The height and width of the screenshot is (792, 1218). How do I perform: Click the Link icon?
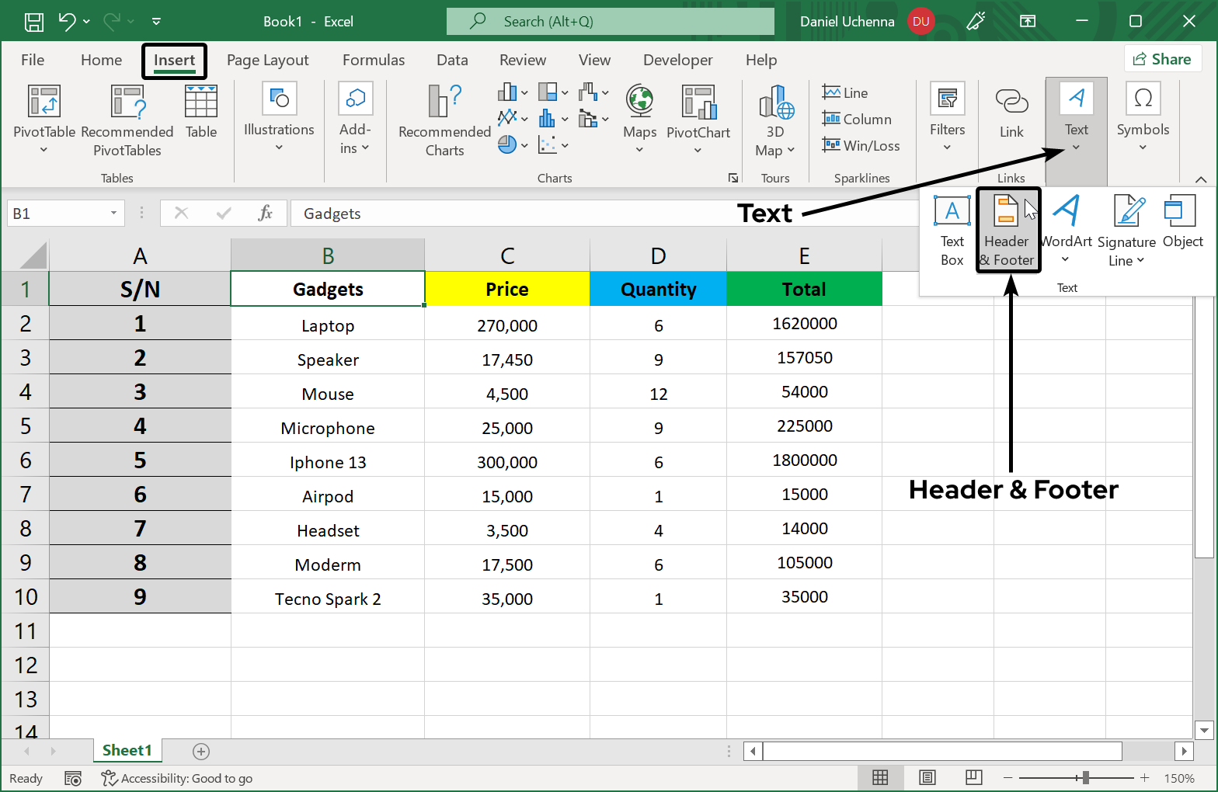point(1011,113)
